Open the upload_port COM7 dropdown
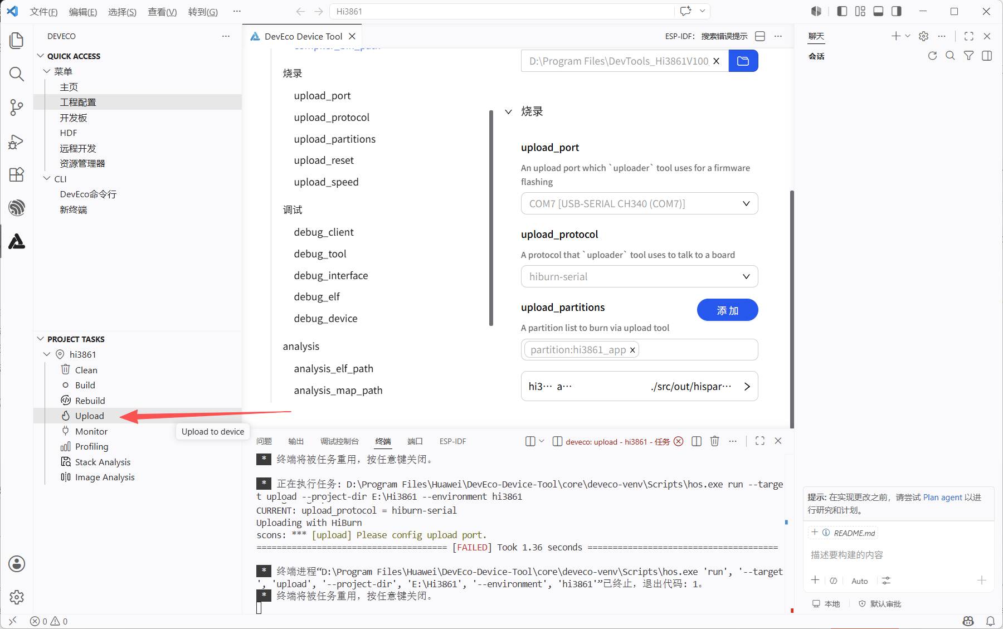 [x=639, y=203]
